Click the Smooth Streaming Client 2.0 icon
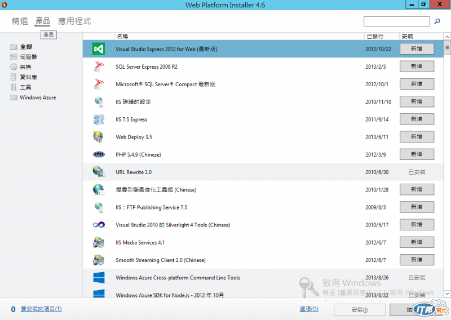The image size is (451, 320). (98, 260)
